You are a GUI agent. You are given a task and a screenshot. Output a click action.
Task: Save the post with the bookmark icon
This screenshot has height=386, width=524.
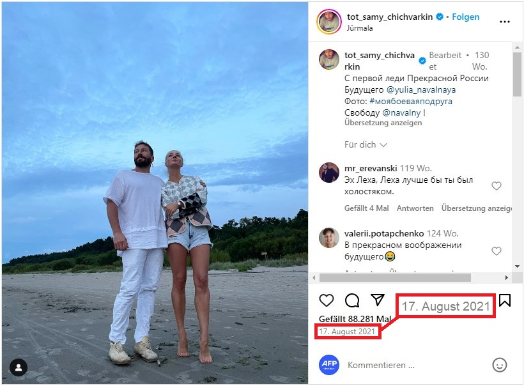pyautogui.click(x=505, y=300)
